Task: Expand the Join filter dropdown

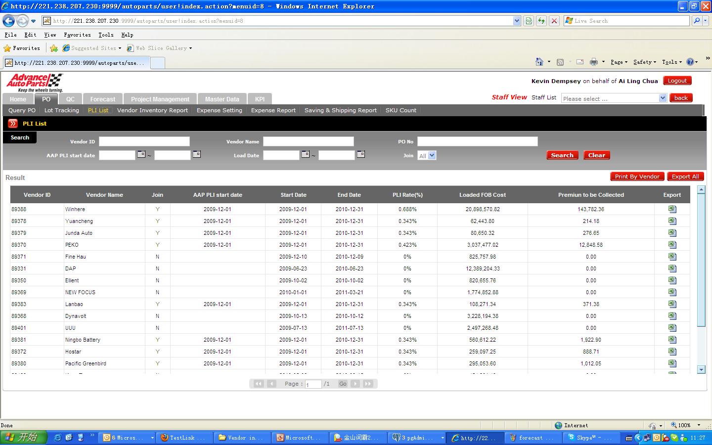Action: (432, 155)
